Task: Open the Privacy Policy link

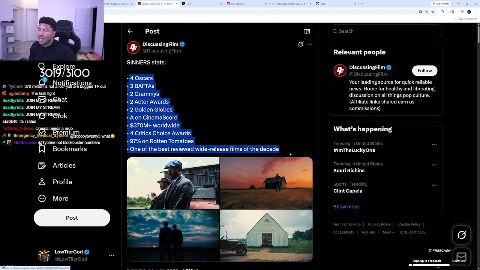Action: click(379, 224)
